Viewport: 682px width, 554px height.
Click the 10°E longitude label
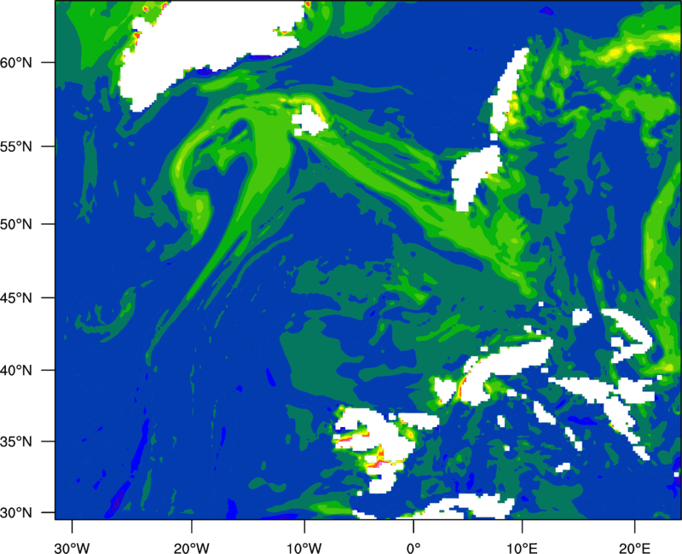click(522, 548)
